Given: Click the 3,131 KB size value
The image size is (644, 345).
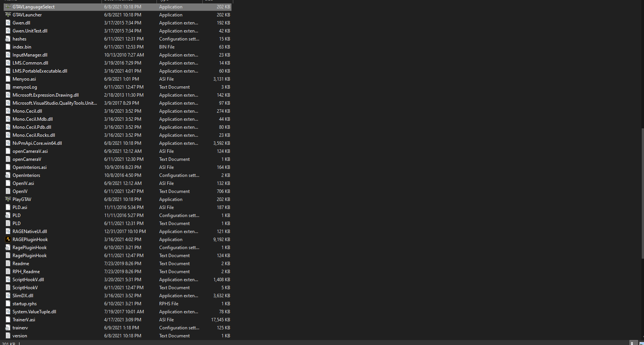Looking at the screenshot, I should click(221, 79).
